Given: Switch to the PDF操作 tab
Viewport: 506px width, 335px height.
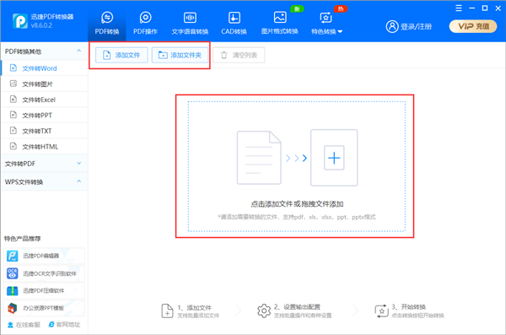Looking at the screenshot, I should click(x=145, y=23).
